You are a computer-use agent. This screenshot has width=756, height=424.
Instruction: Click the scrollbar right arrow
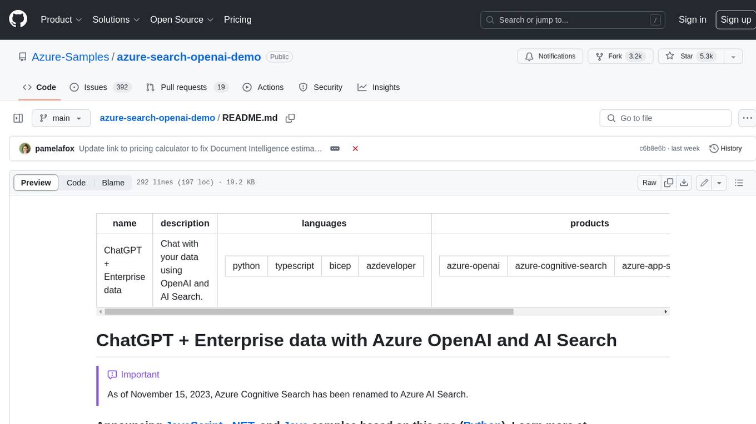click(665, 312)
